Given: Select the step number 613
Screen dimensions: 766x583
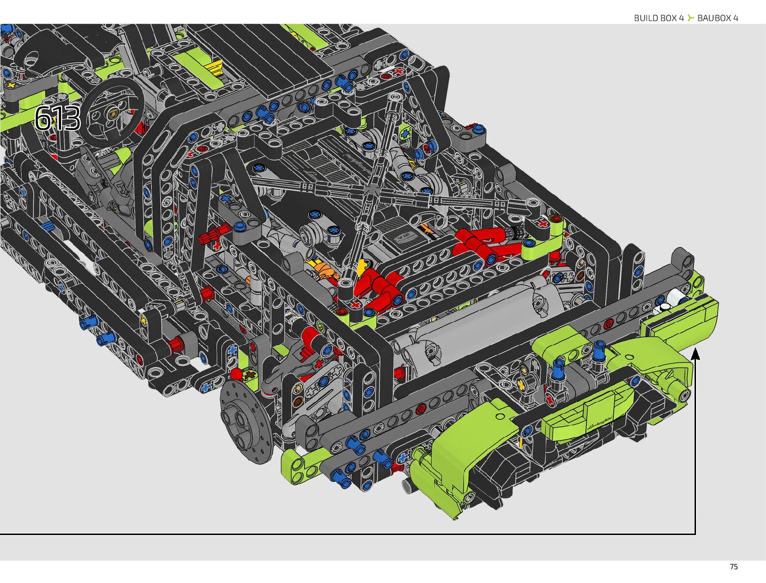Looking at the screenshot, I should point(58,118).
